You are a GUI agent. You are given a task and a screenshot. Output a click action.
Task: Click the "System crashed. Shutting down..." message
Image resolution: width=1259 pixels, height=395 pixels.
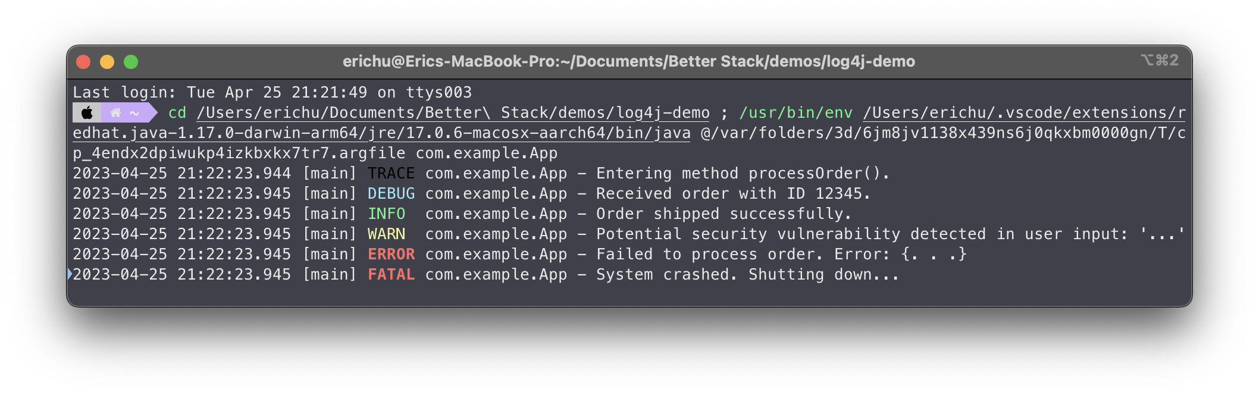coord(747,275)
